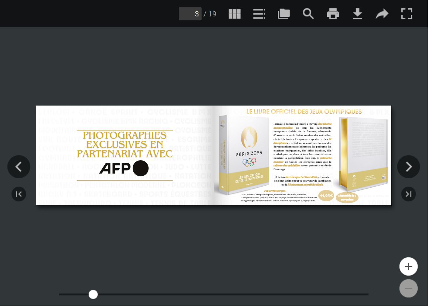Image resolution: width=428 pixels, height=306 pixels.
Task: Print the flipbook pages
Action: pyautogui.click(x=333, y=14)
